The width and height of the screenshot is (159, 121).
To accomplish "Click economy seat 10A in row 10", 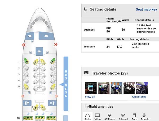I will 25,118.
